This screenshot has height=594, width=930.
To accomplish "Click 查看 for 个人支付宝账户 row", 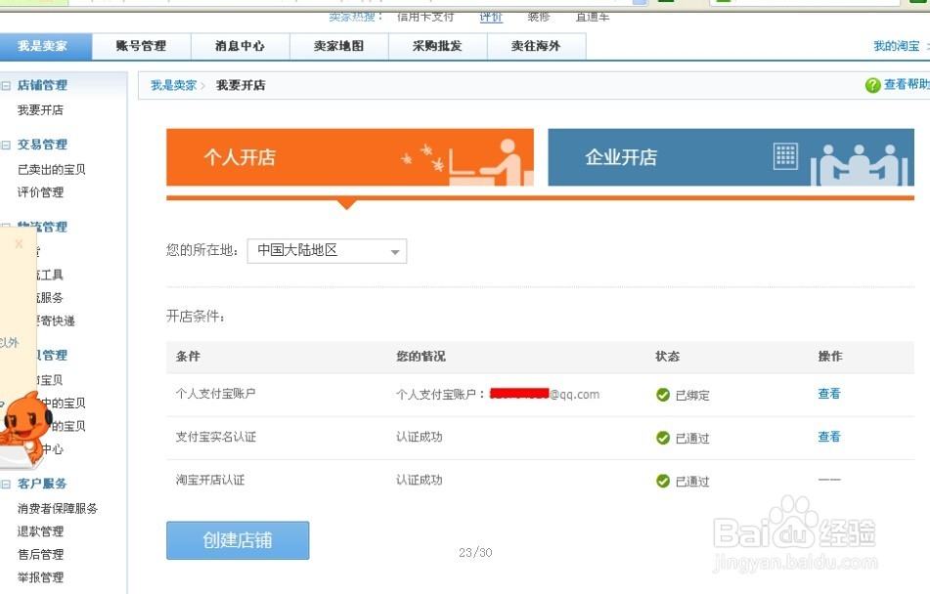I will (x=829, y=394).
